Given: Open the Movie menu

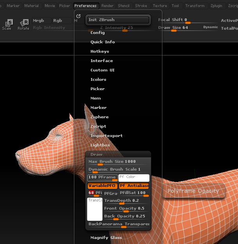Looking at the screenshot, I should [x=50, y=6].
